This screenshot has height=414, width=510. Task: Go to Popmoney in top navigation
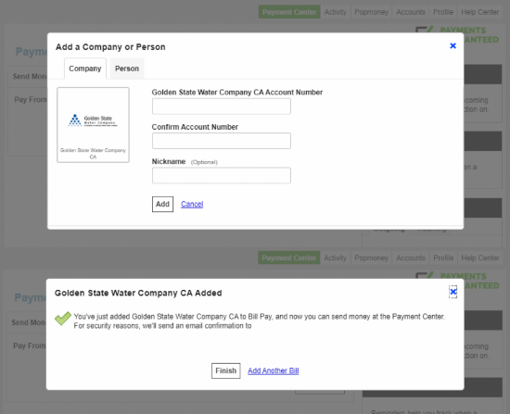(x=372, y=12)
